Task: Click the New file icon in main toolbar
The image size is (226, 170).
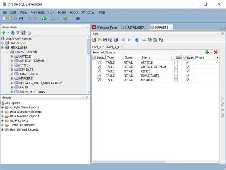Action: click(5, 18)
